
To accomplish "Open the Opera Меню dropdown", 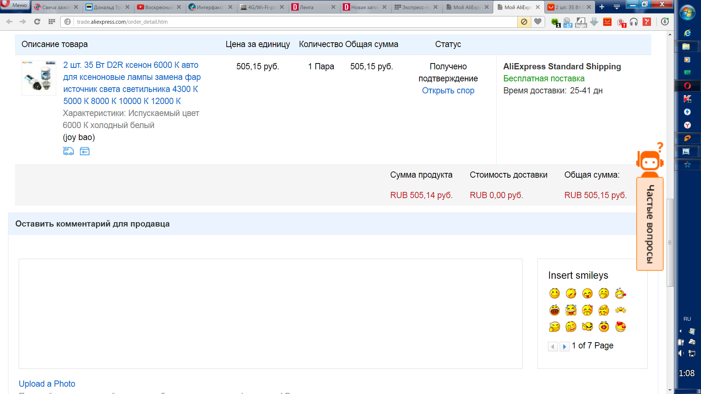I will (15, 5).
